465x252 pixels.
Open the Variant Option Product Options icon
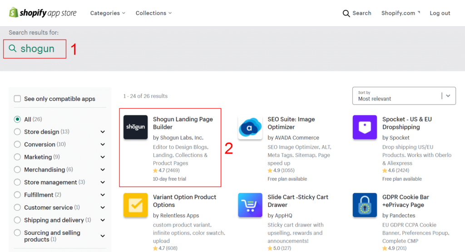(x=135, y=205)
